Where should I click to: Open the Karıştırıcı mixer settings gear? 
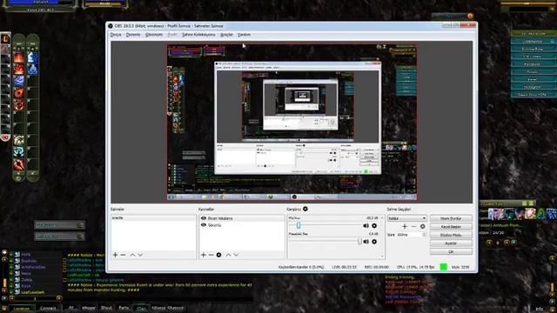305,209
